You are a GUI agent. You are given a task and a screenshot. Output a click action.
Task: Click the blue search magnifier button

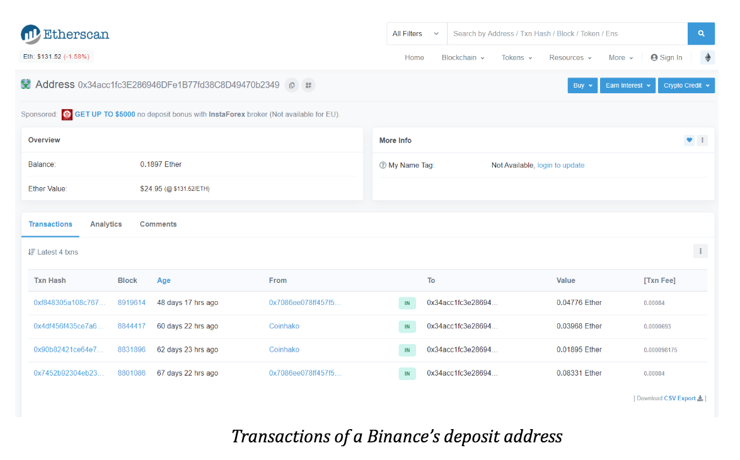coord(701,33)
